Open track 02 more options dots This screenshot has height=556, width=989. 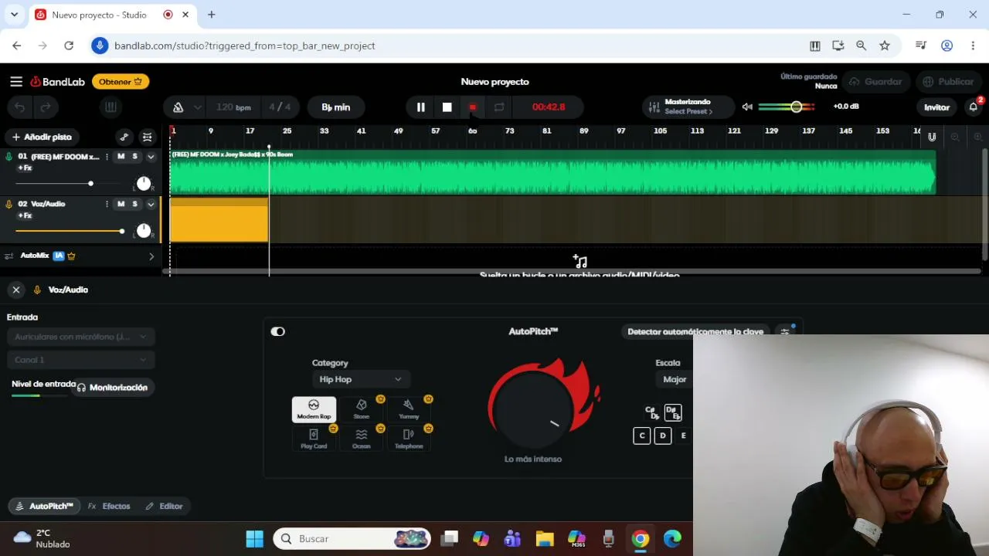(x=106, y=204)
